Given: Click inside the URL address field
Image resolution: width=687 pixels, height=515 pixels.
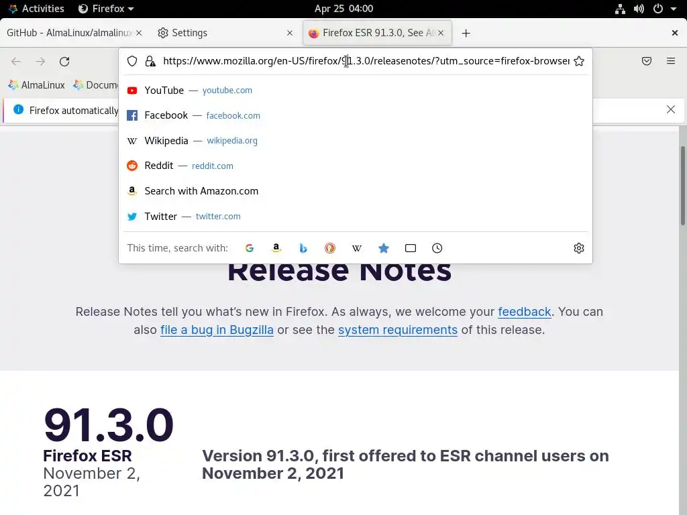Looking at the screenshot, I should tap(366, 61).
